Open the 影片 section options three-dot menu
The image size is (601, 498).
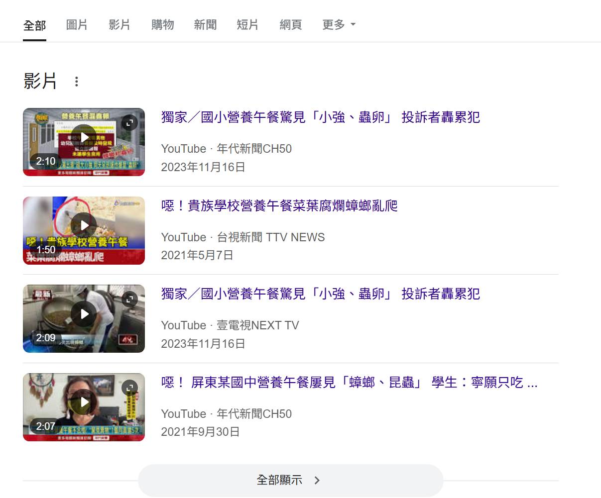point(76,82)
